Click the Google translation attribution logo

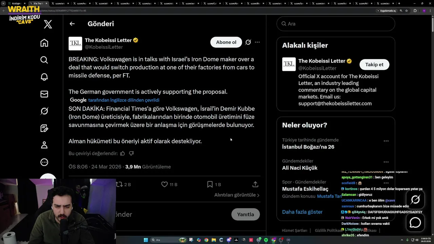tap(78, 100)
